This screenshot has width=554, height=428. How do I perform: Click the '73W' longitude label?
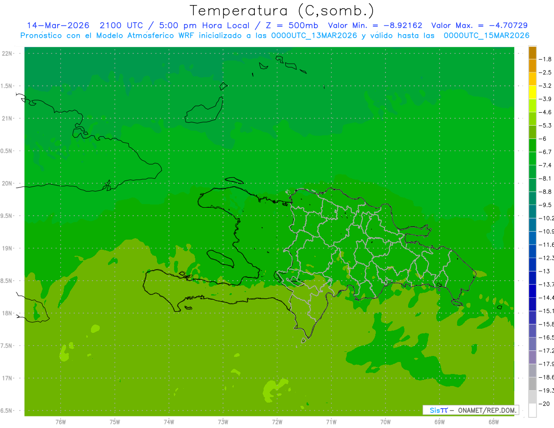coord(223,422)
